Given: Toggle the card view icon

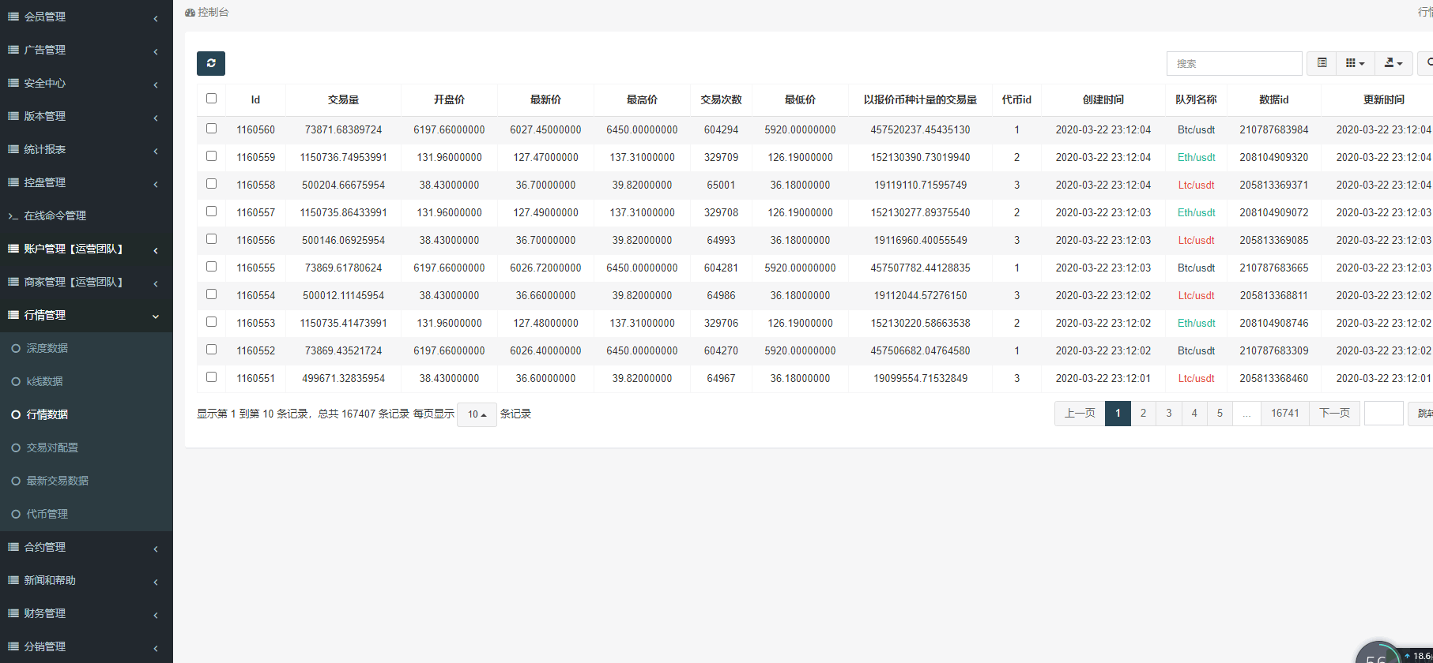Looking at the screenshot, I should [x=1322, y=63].
